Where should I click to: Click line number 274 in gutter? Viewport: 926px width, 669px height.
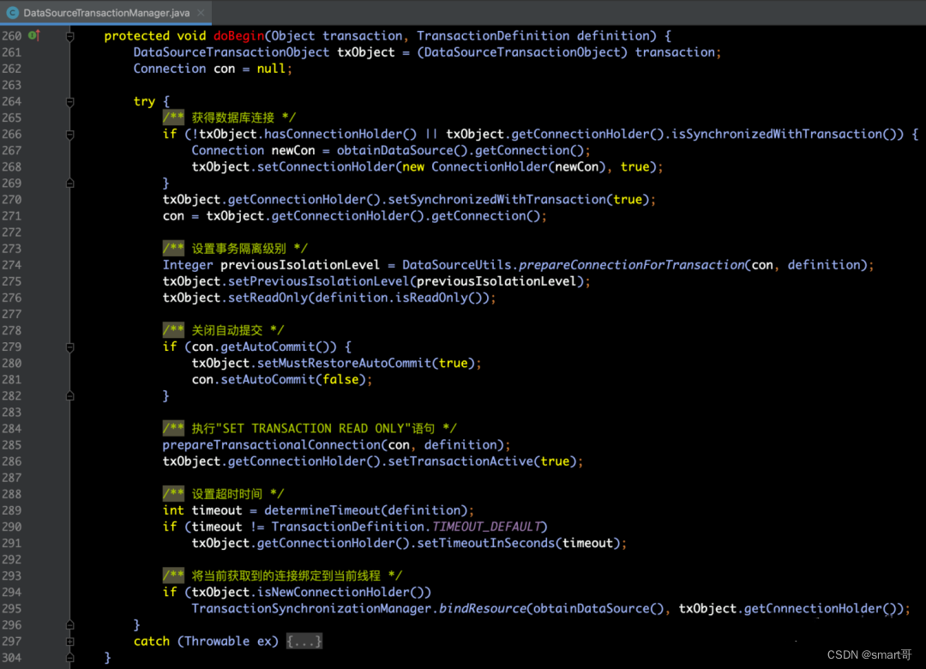[11, 265]
